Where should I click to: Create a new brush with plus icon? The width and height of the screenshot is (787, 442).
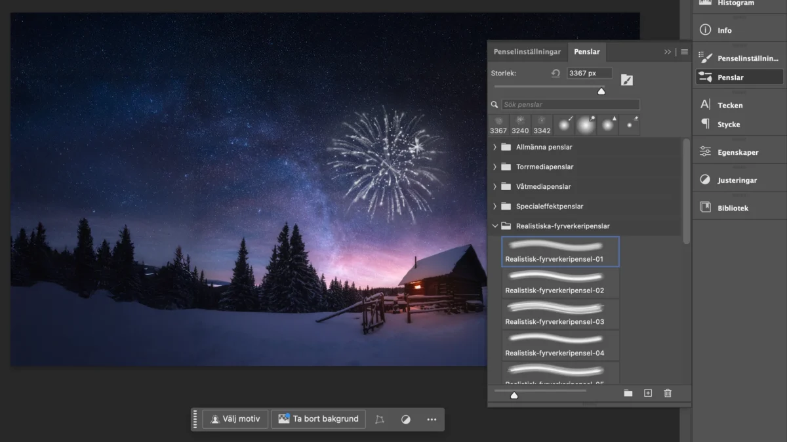(648, 393)
